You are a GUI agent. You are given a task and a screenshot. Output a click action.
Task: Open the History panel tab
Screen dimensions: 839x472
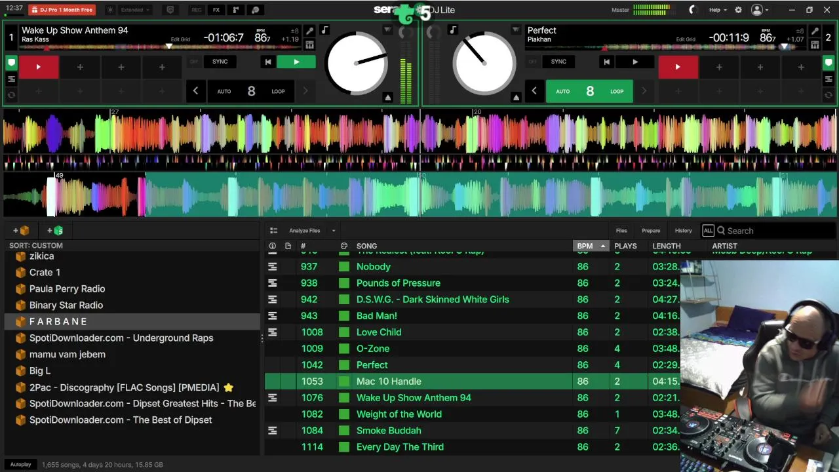684,231
